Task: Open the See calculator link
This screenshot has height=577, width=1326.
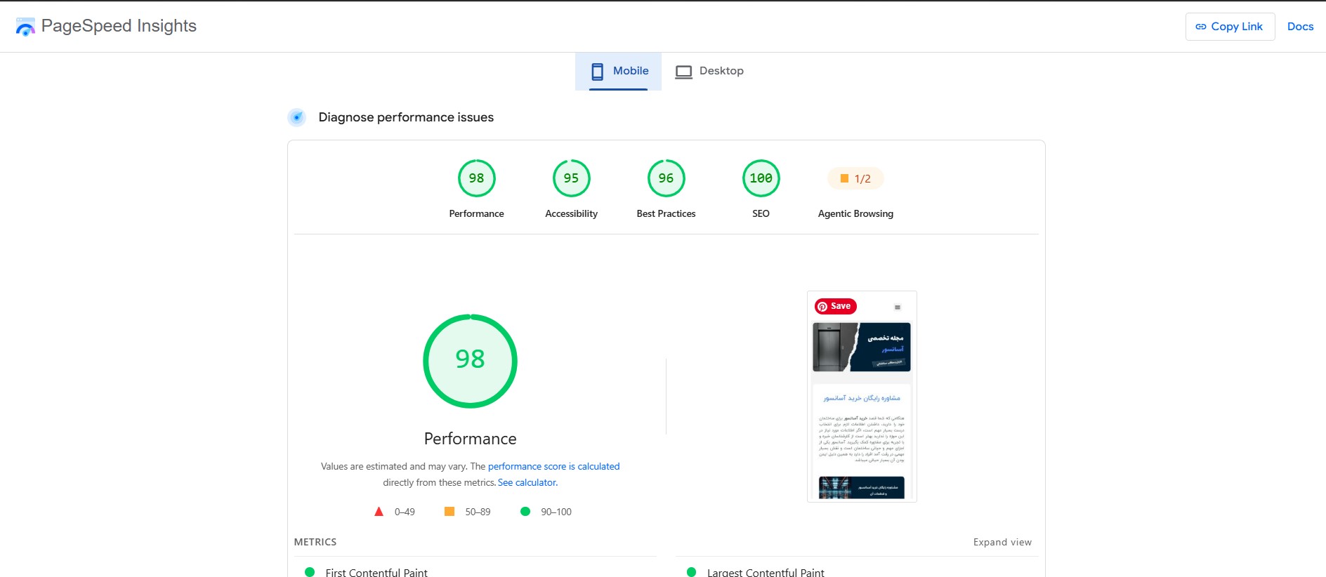Action: tap(527, 482)
